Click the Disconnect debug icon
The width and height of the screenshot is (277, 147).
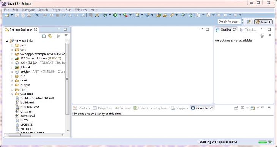point(64,15)
